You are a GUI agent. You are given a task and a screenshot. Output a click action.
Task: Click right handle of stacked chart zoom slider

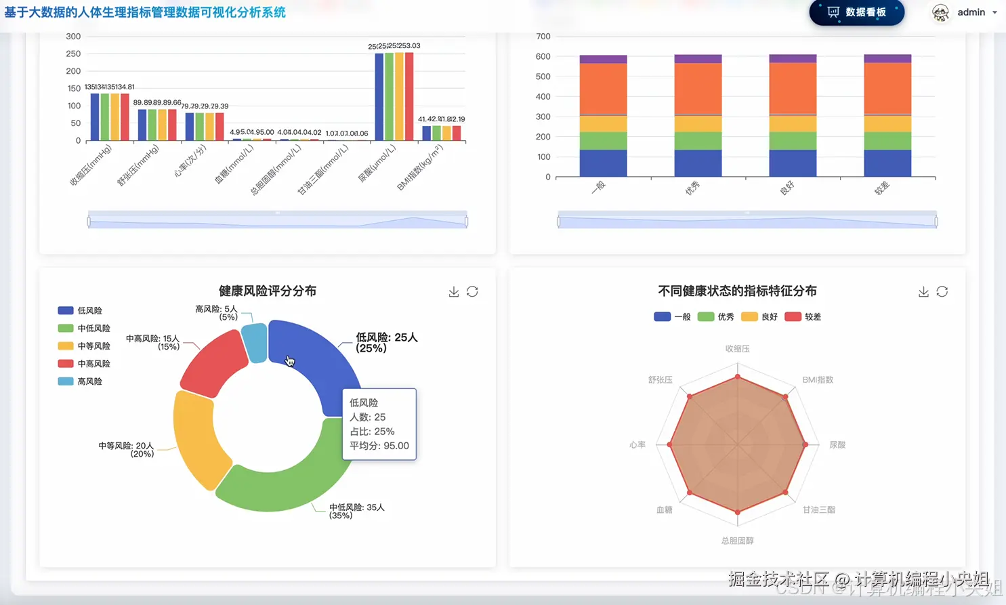tap(937, 221)
